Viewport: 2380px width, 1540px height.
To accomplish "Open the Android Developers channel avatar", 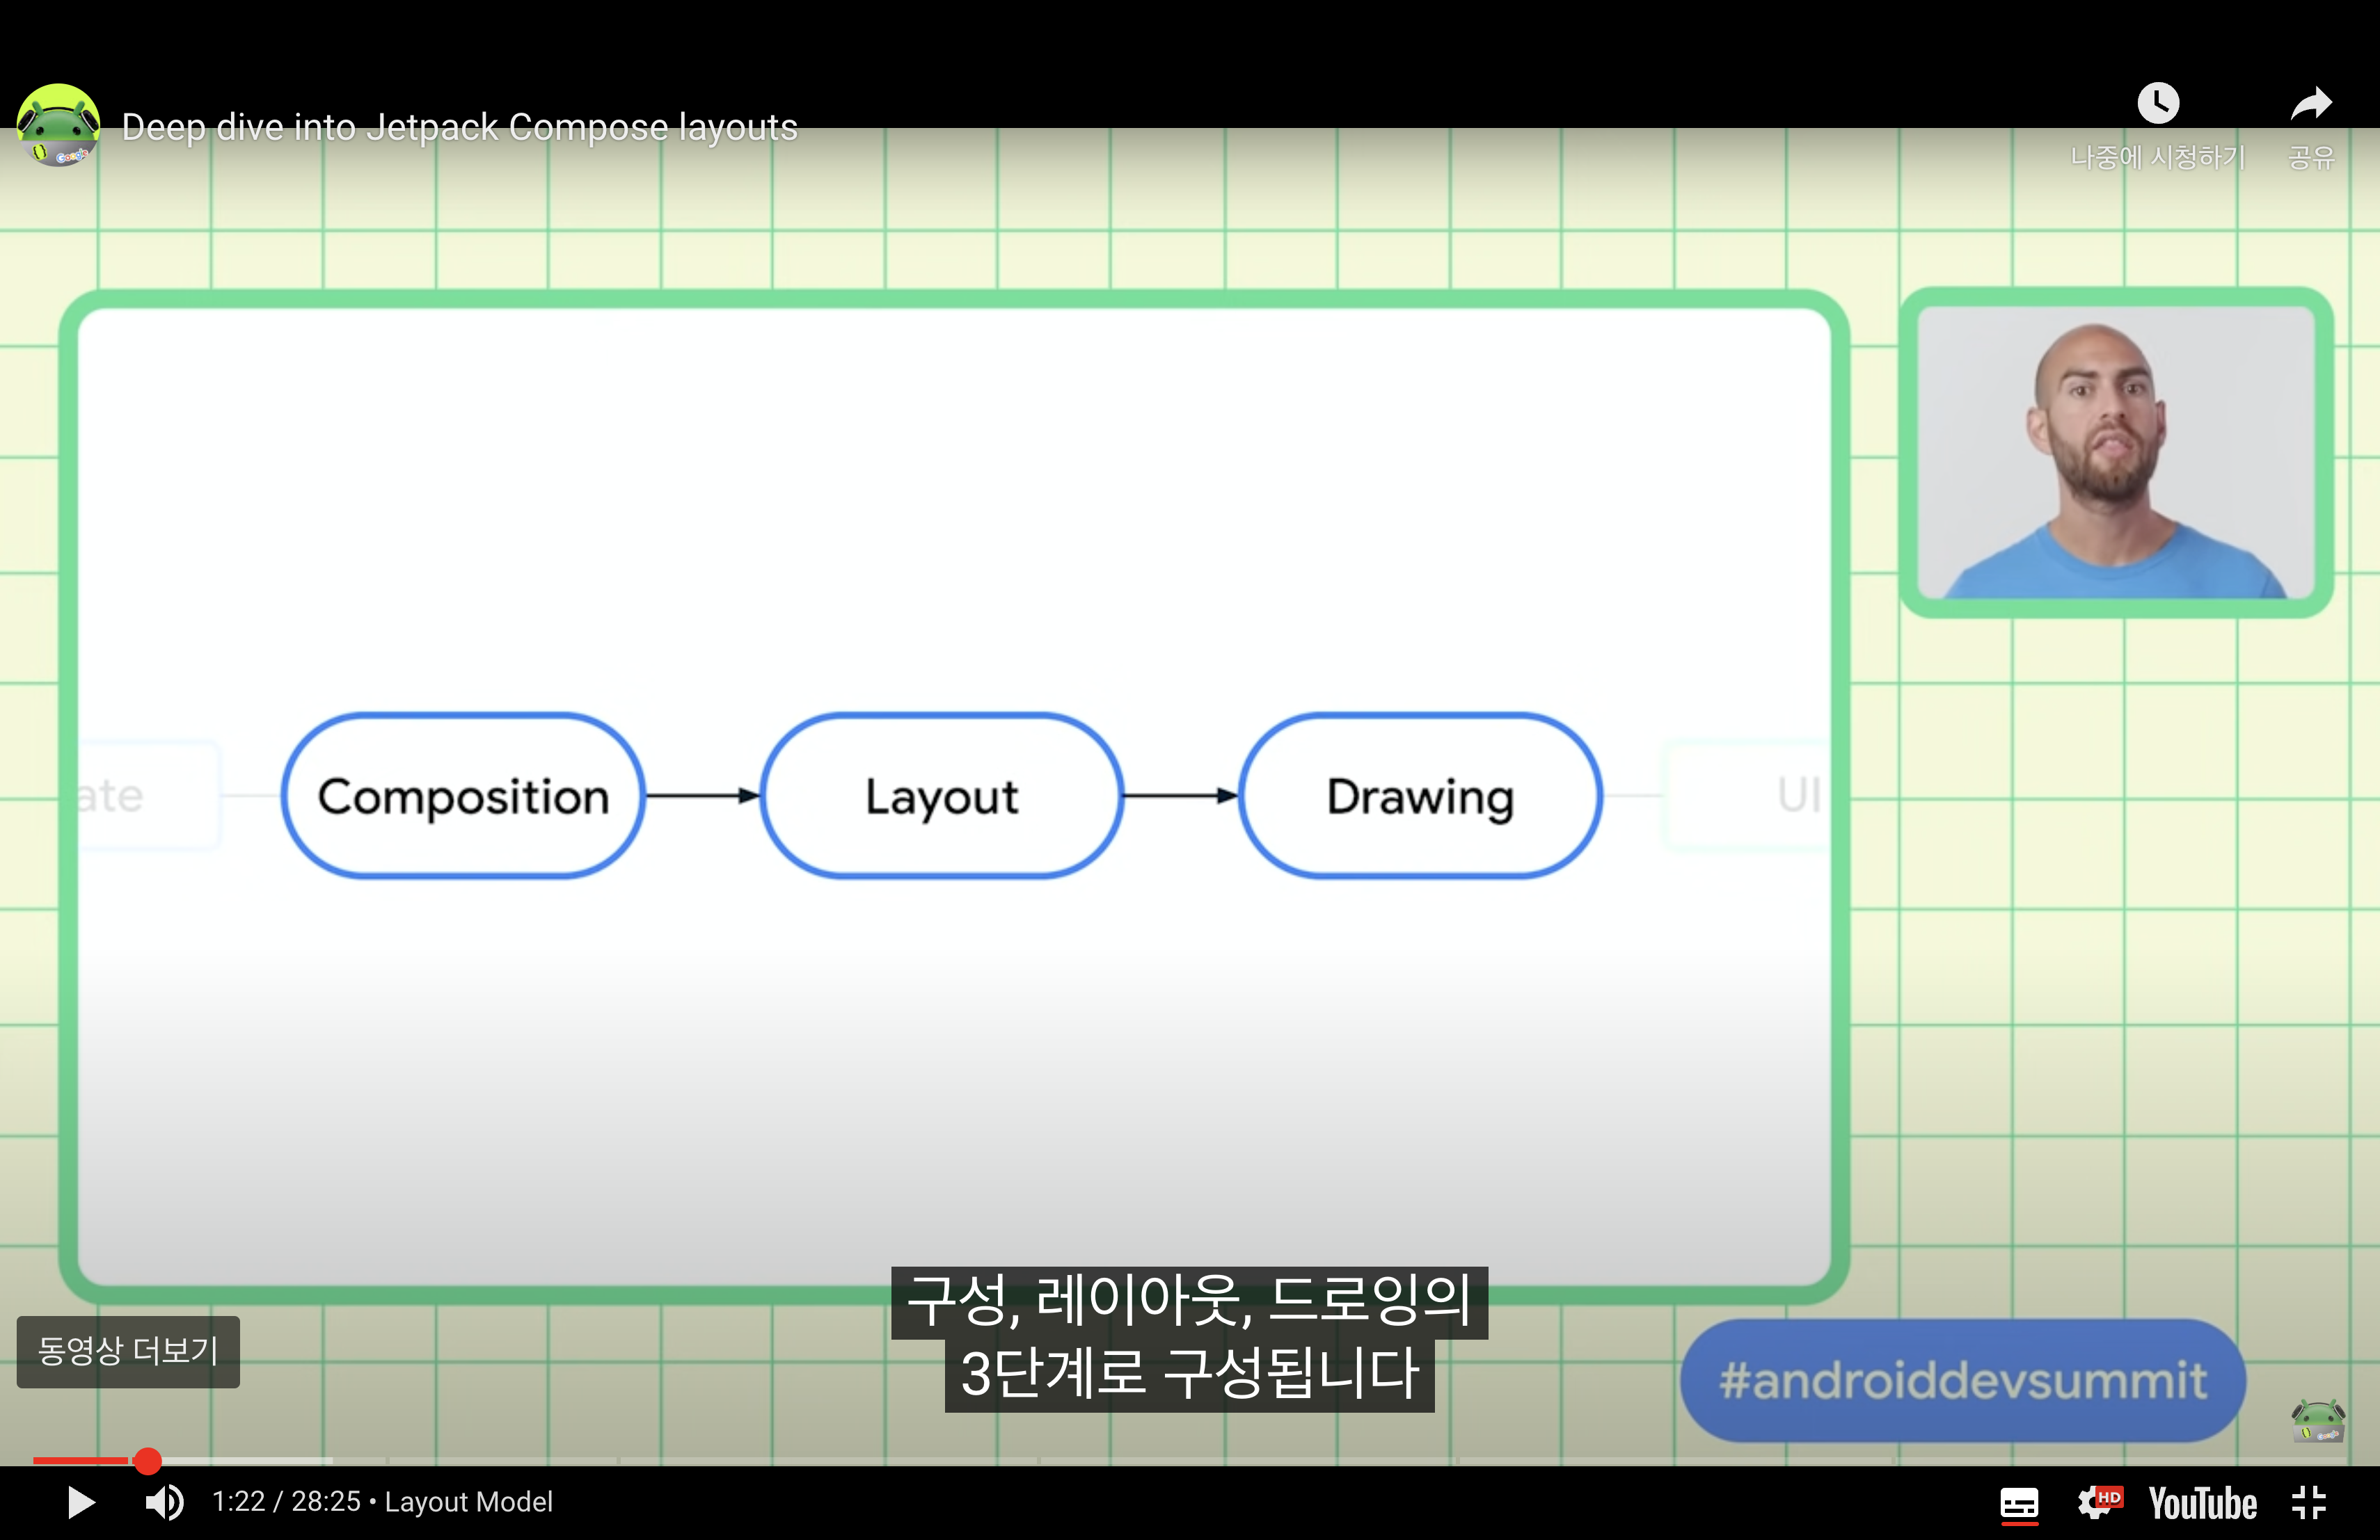I will (x=58, y=126).
